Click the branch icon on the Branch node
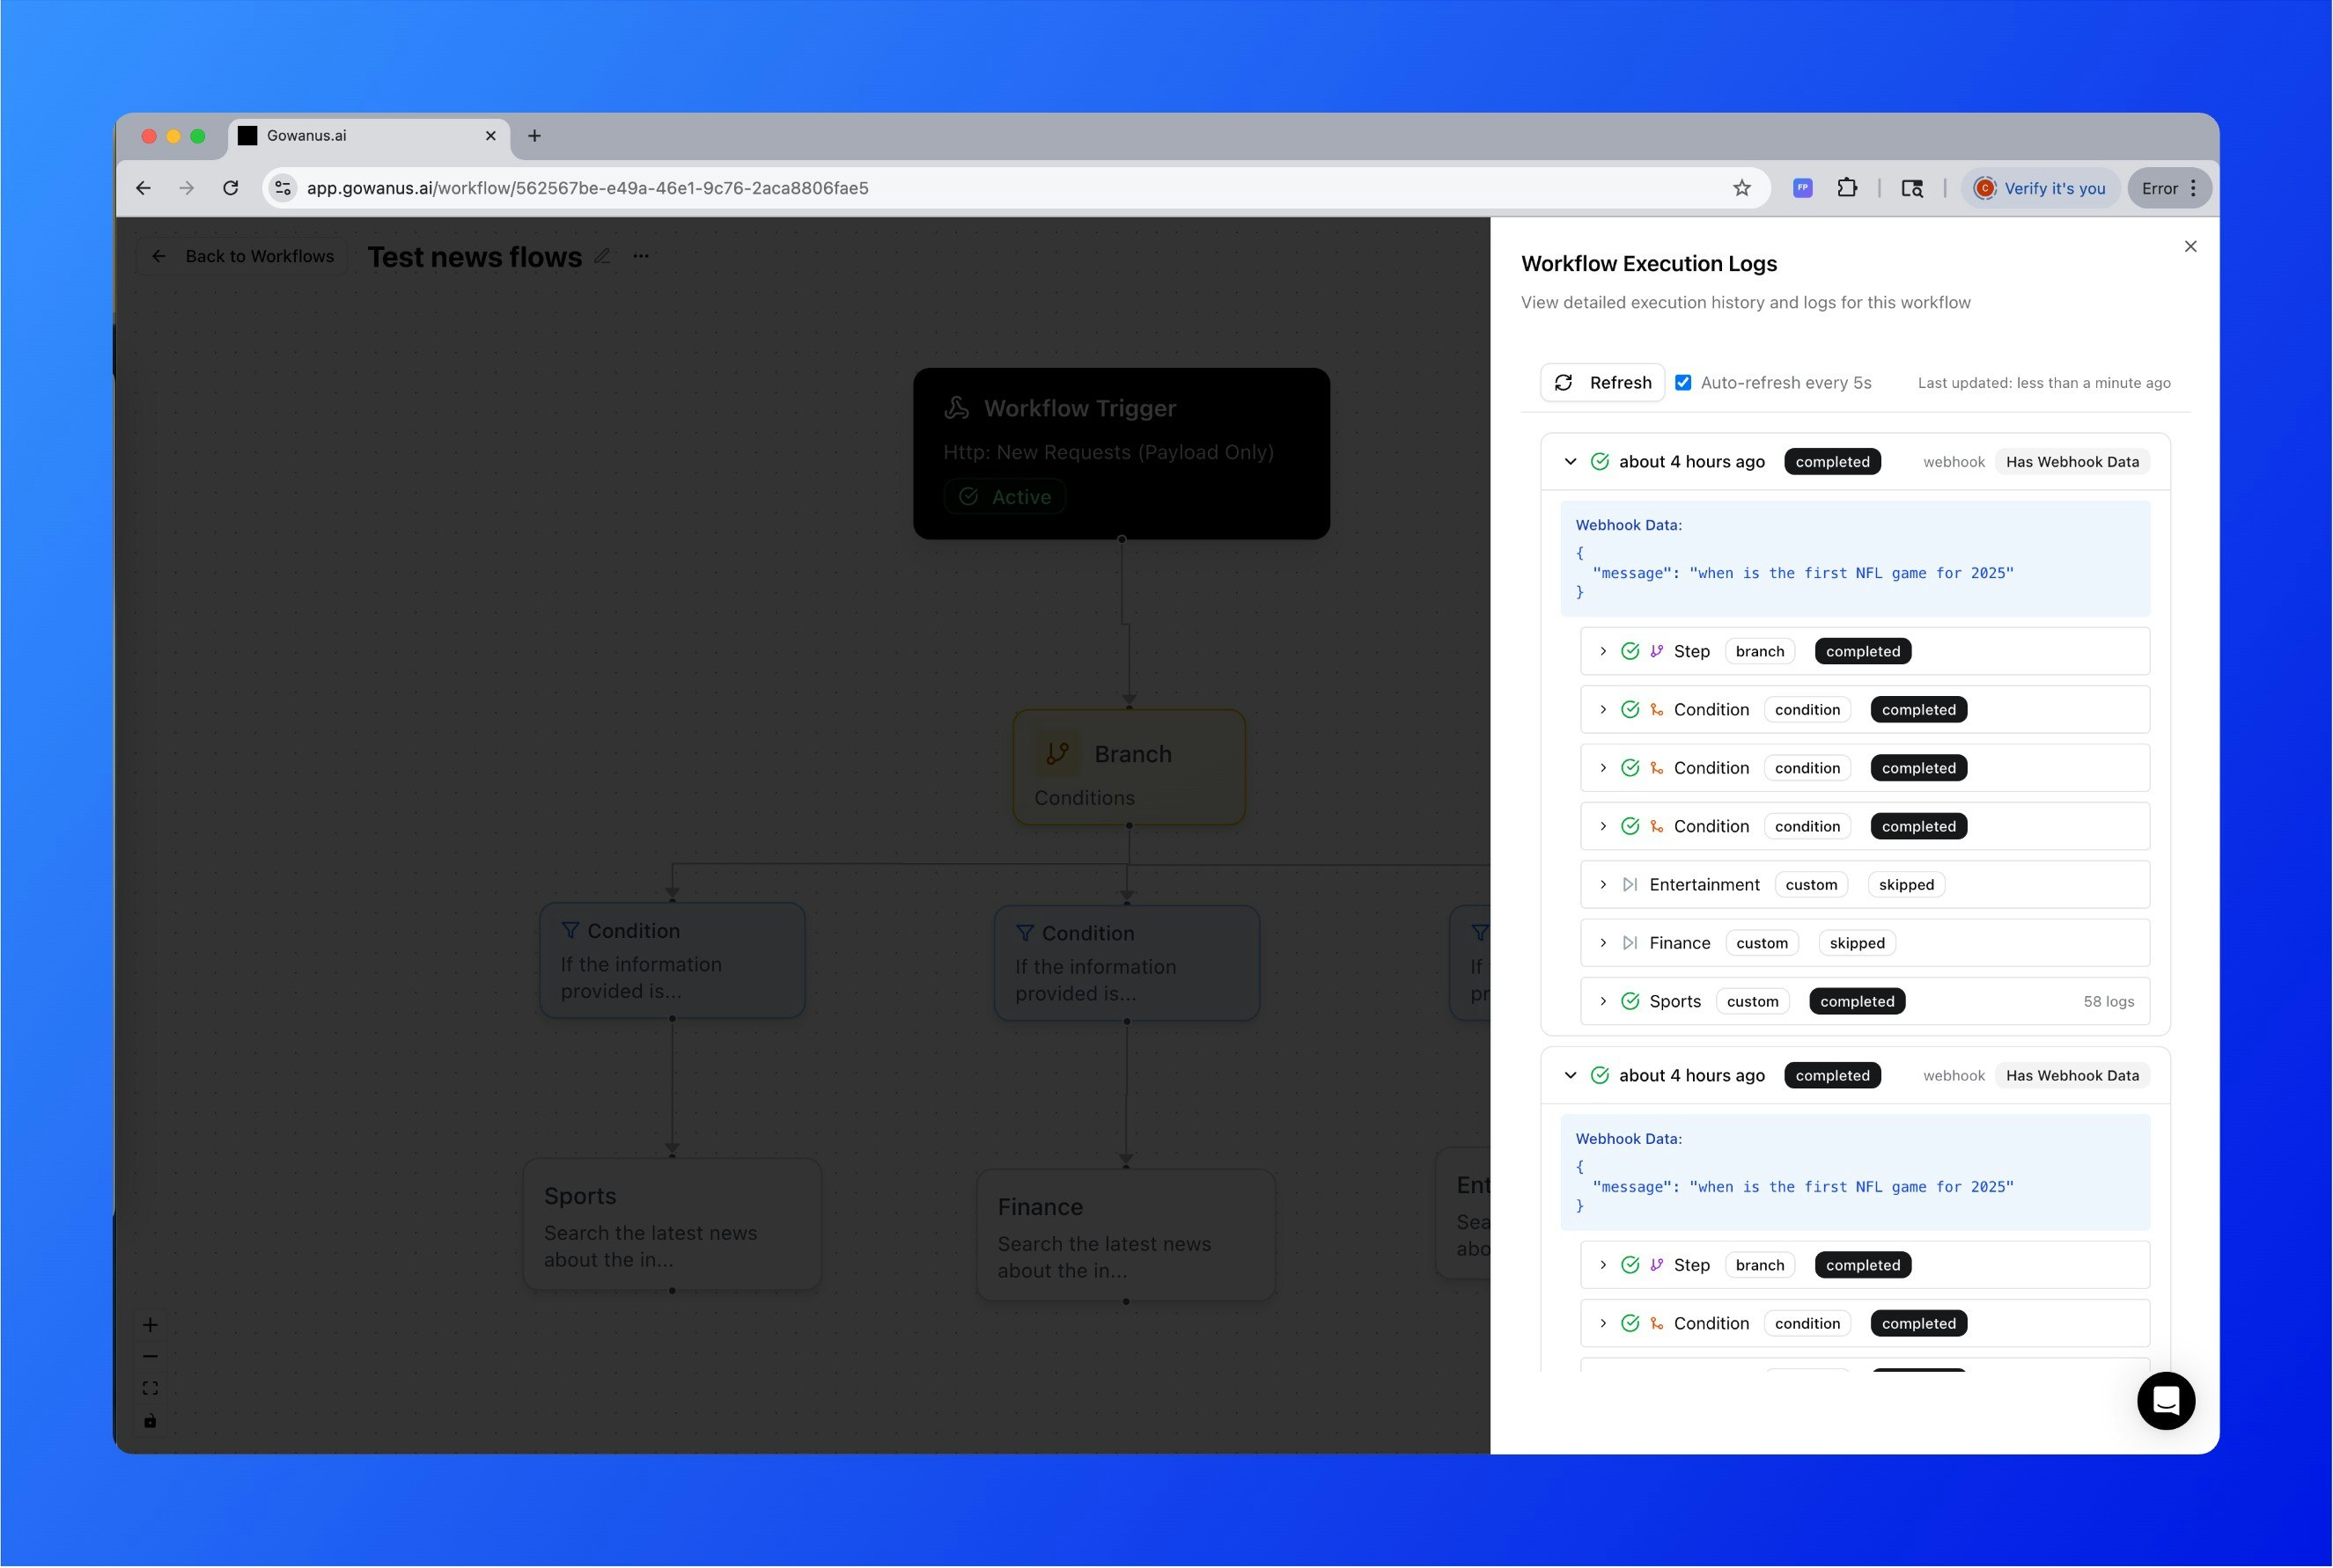 (x=1057, y=754)
